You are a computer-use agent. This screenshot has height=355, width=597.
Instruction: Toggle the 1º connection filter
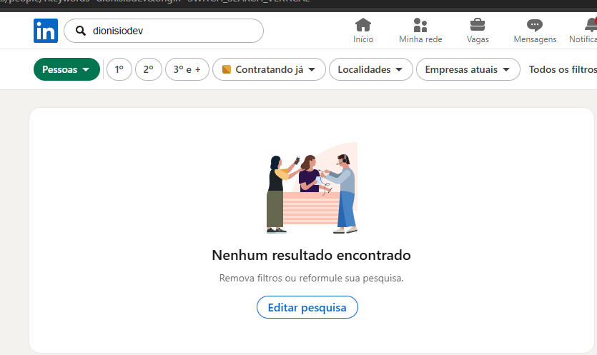[x=119, y=69]
